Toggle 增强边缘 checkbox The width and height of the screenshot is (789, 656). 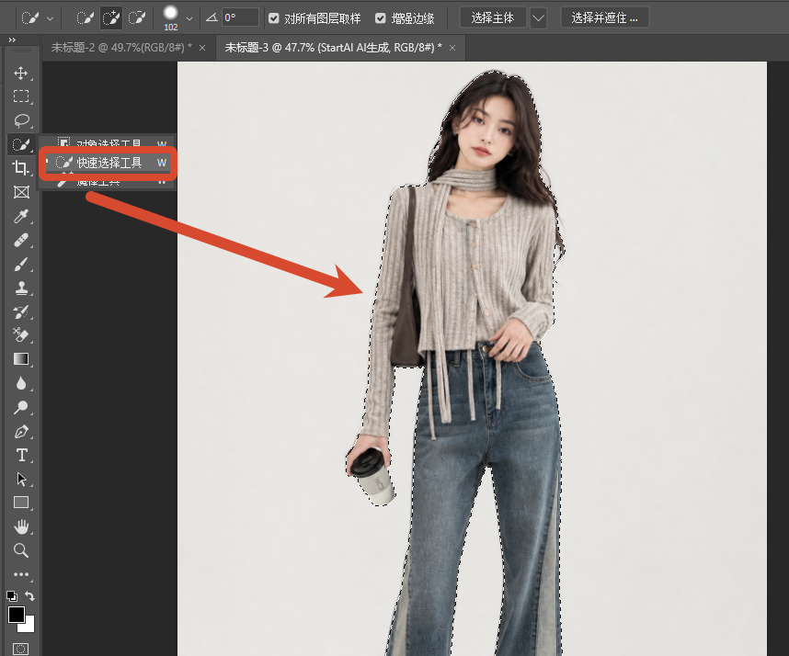pyautogui.click(x=381, y=18)
